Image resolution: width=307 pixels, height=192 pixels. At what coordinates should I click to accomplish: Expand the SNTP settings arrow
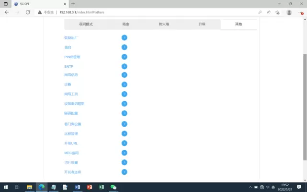tap(124, 66)
